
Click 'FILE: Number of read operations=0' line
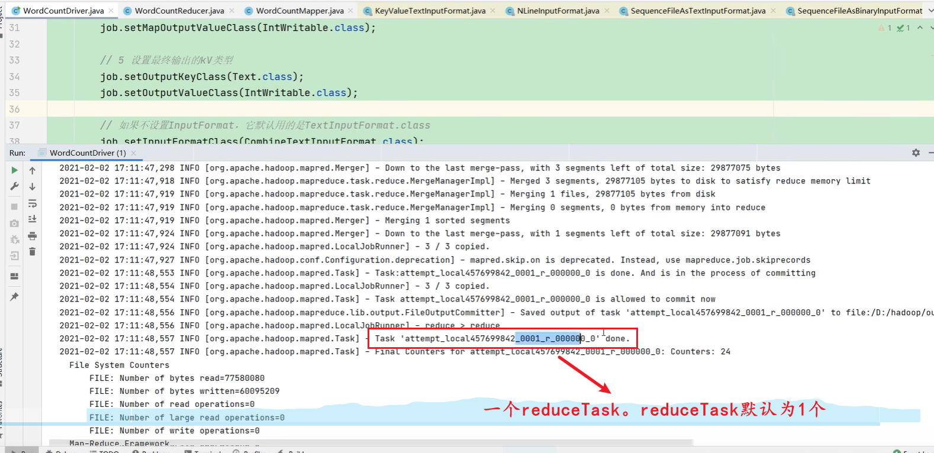172,404
